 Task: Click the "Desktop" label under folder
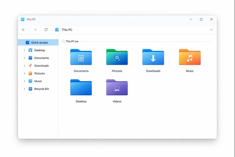point(81,101)
